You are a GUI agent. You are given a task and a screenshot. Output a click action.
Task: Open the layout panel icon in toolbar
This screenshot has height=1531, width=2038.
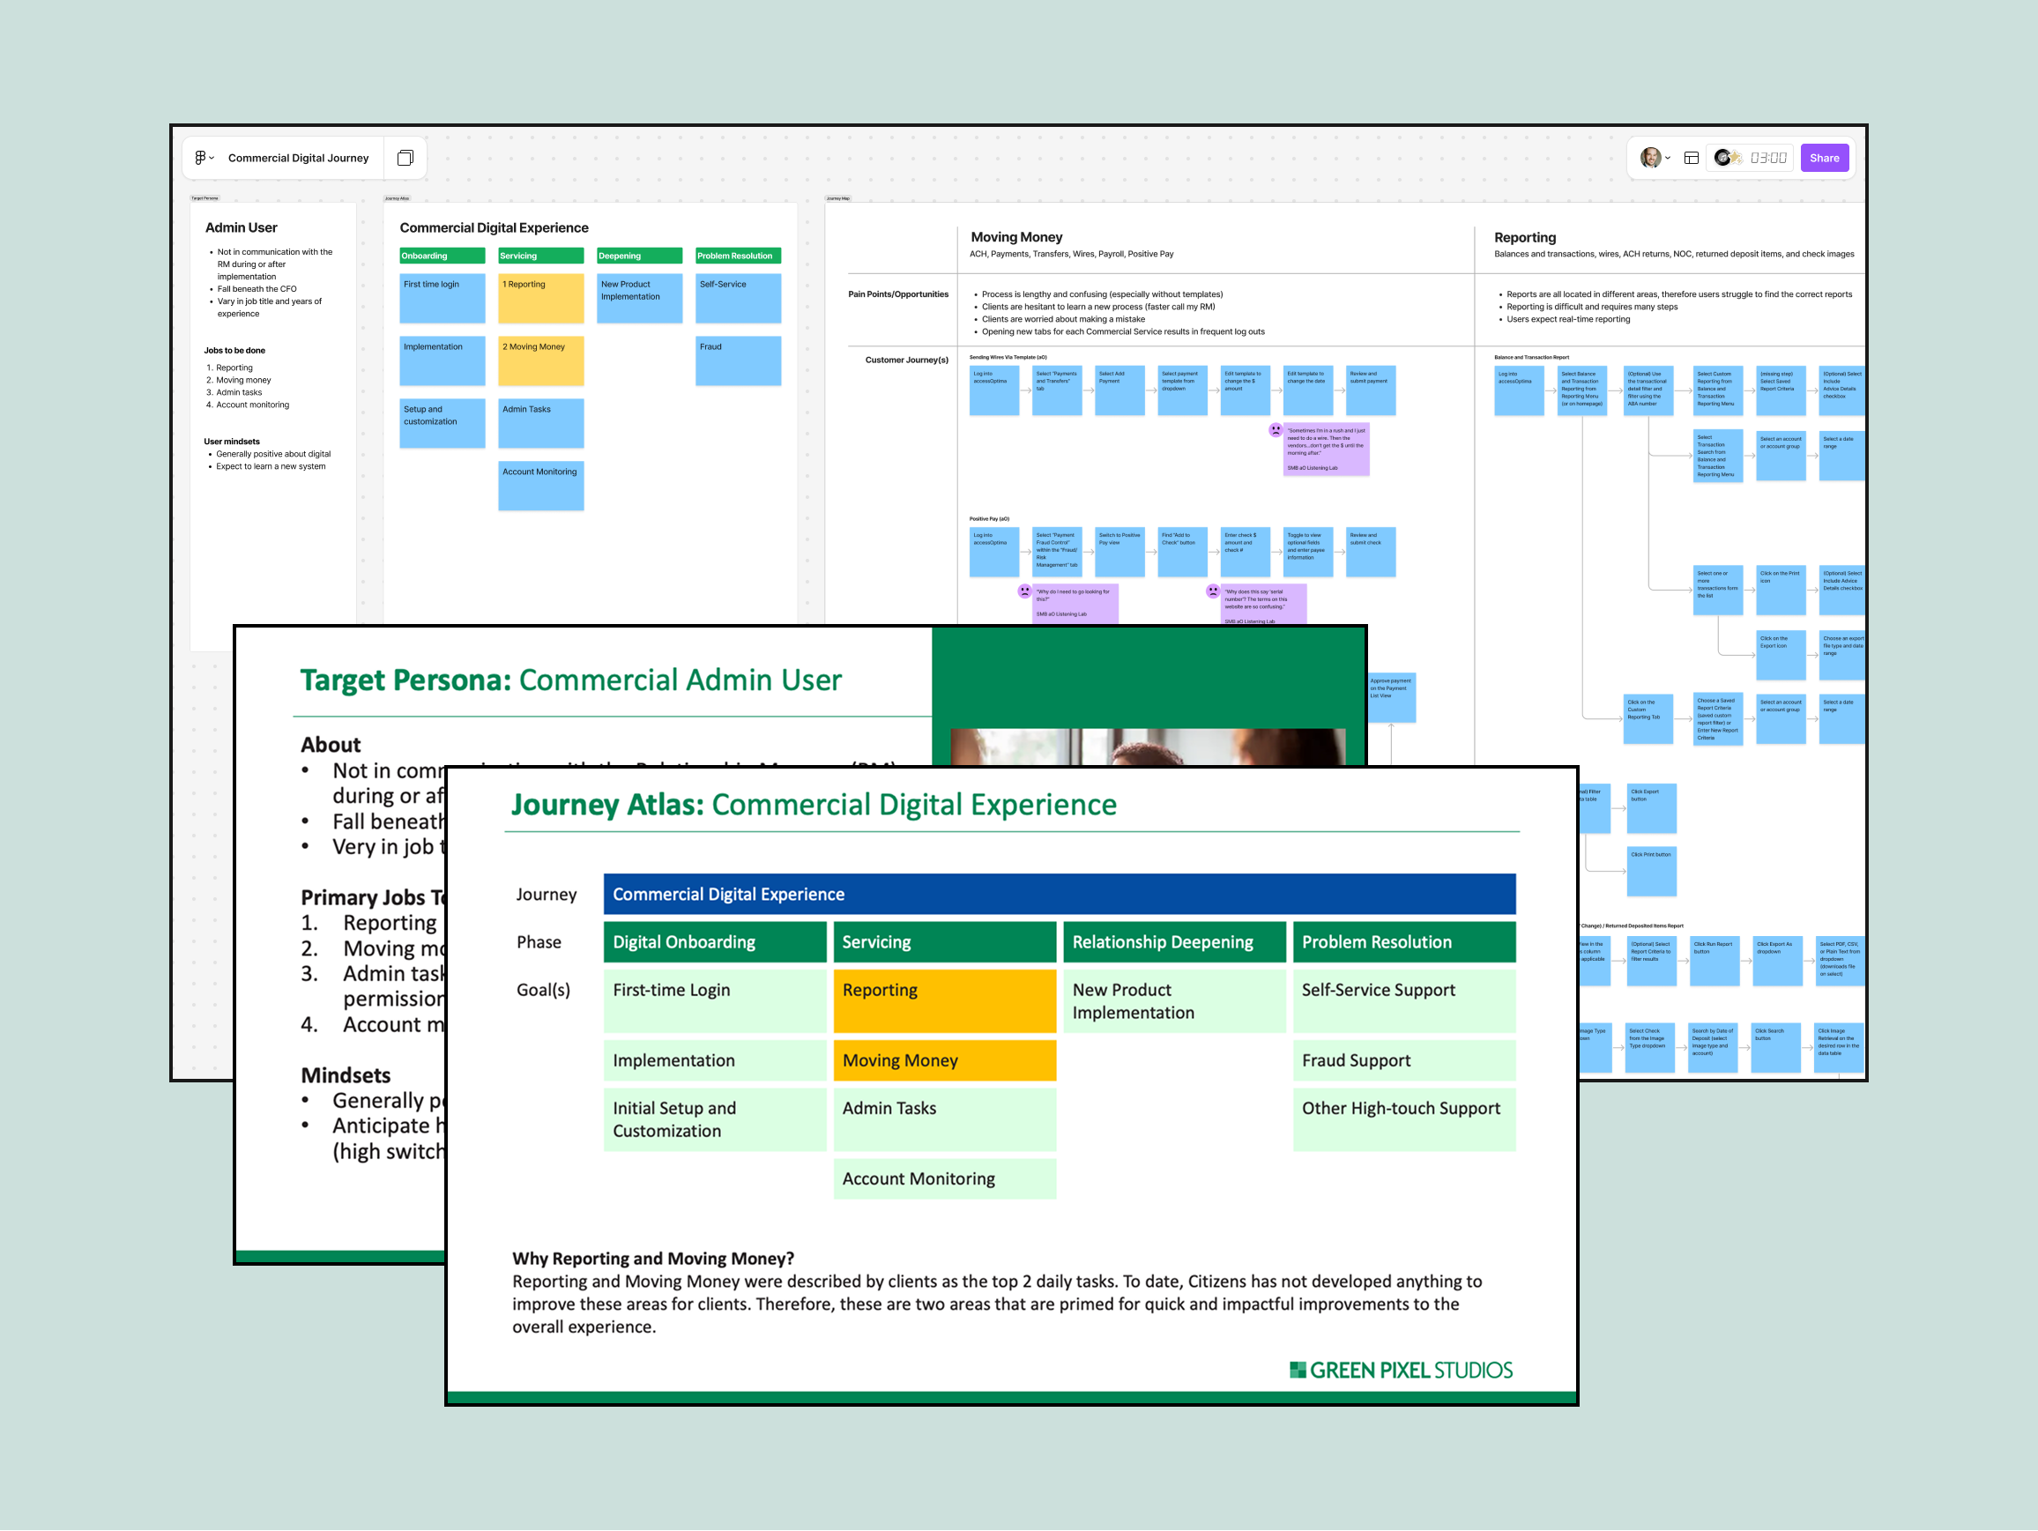click(1692, 158)
